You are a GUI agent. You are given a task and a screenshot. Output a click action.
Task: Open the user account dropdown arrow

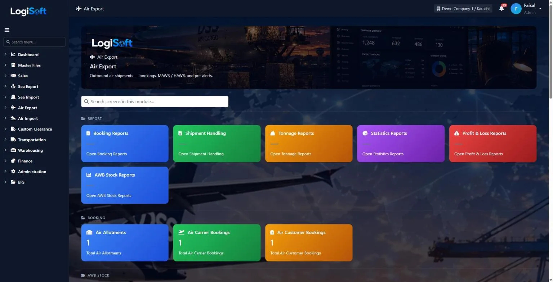[540, 9]
